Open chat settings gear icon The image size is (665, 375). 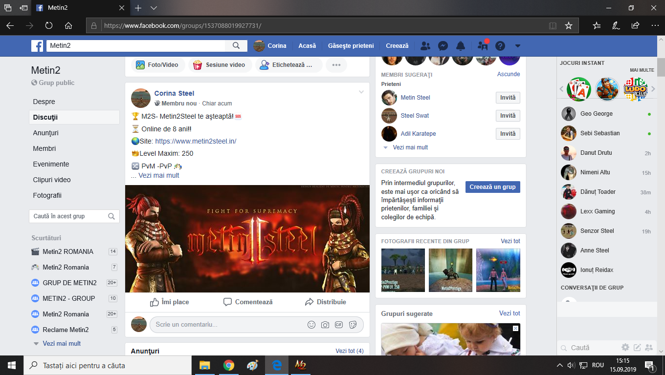click(x=625, y=348)
